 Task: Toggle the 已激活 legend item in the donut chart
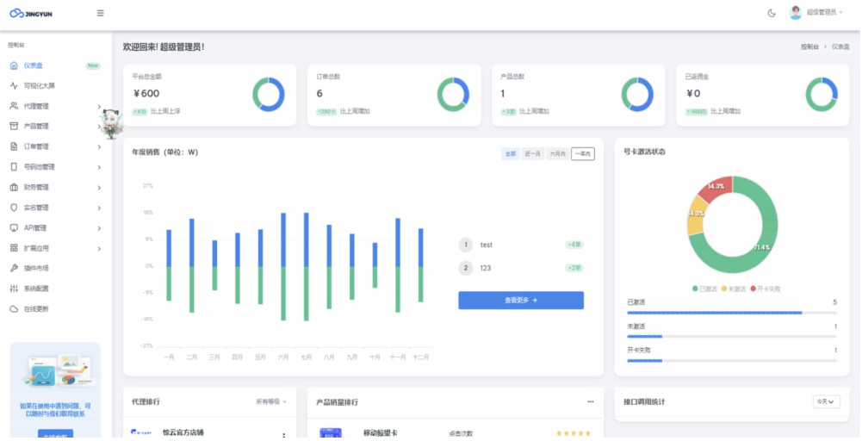pyautogui.click(x=706, y=289)
